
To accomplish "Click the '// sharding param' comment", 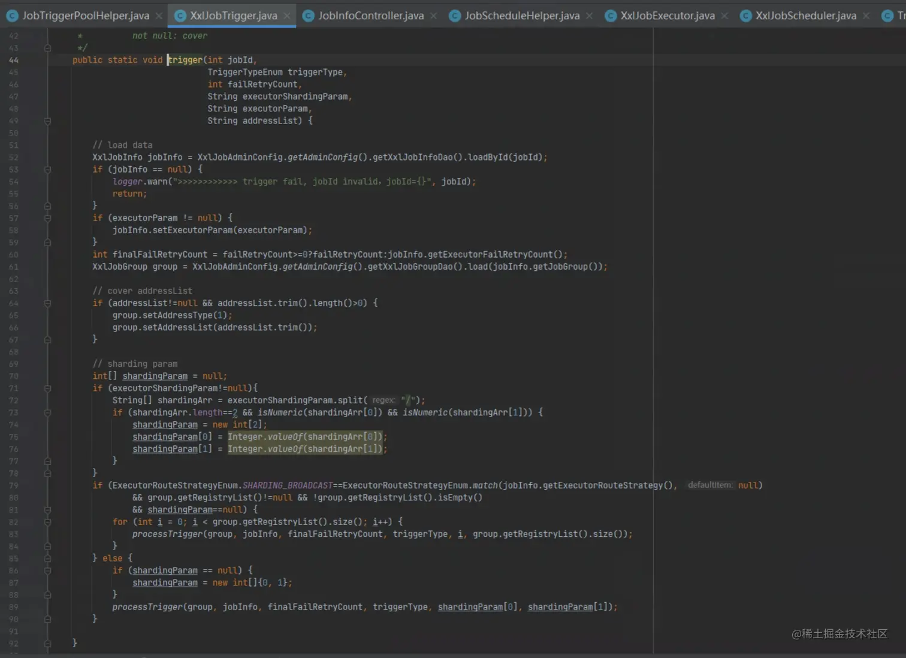I will (x=135, y=364).
